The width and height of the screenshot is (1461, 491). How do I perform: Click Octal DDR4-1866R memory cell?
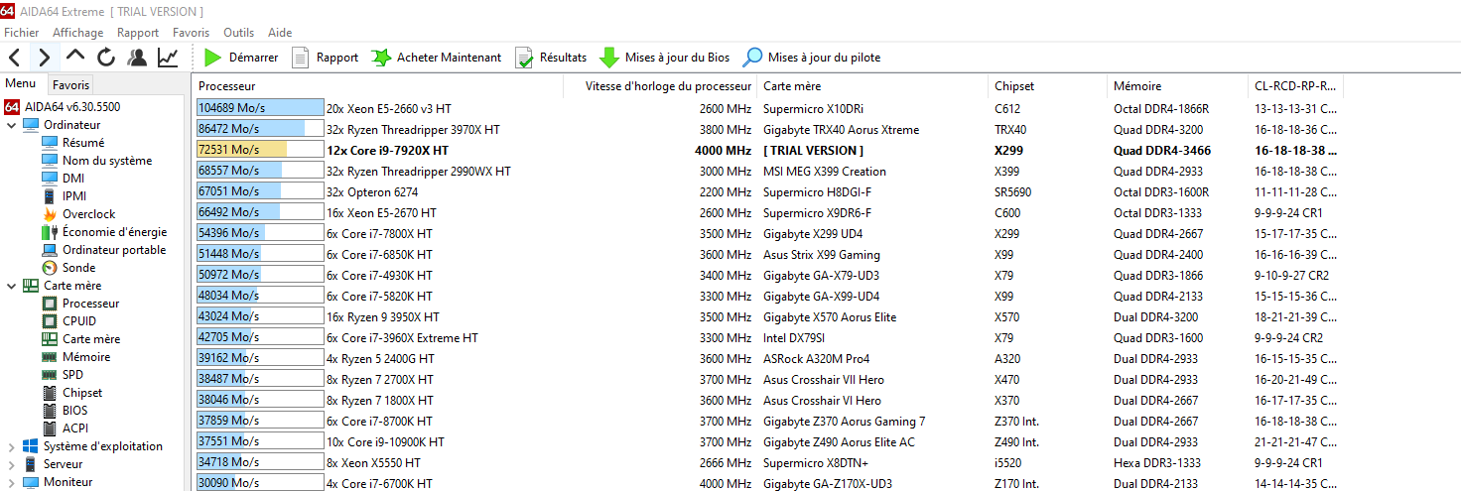click(1161, 108)
